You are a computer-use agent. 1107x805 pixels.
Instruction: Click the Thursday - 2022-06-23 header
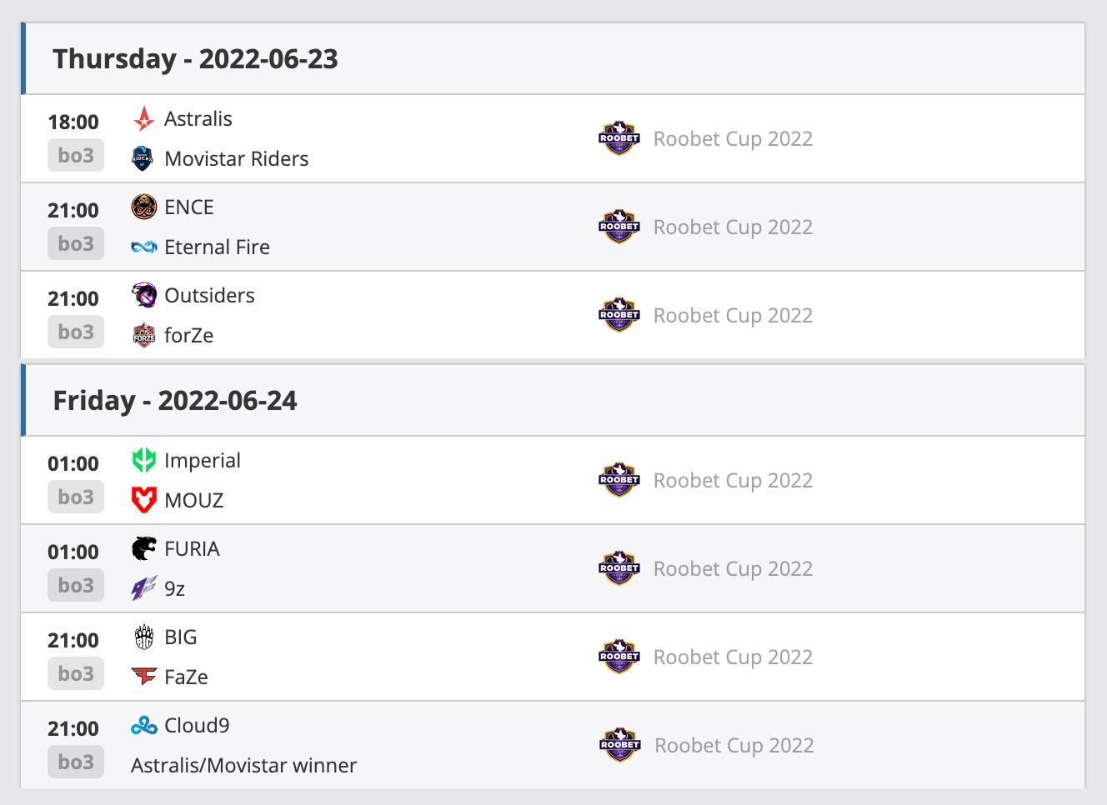click(196, 58)
